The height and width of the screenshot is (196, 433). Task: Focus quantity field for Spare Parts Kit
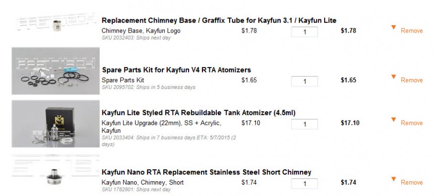pos(305,81)
